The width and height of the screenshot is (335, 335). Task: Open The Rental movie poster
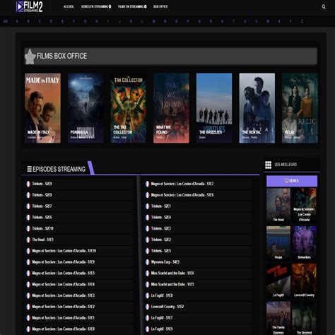point(257,108)
